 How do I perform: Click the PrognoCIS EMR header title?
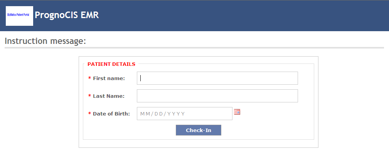click(x=67, y=15)
